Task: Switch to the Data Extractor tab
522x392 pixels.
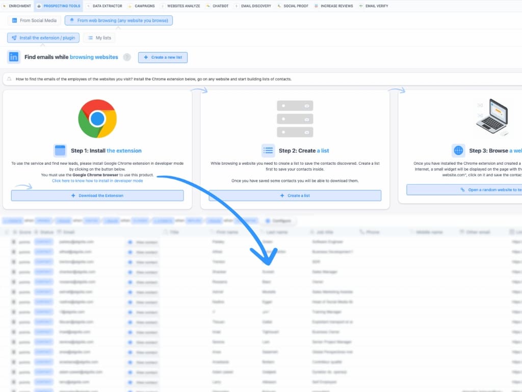Action: click(x=104, y=6)
